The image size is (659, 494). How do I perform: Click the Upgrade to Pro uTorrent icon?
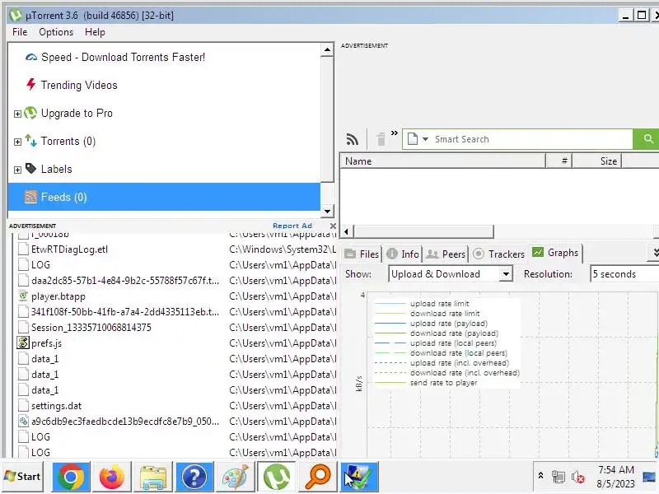[30, 113]
